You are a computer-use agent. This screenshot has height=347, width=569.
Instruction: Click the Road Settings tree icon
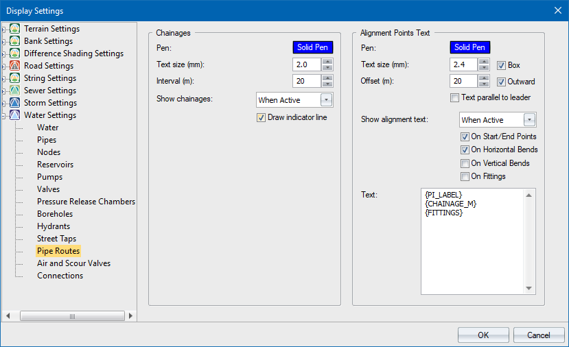click(15, 66)
